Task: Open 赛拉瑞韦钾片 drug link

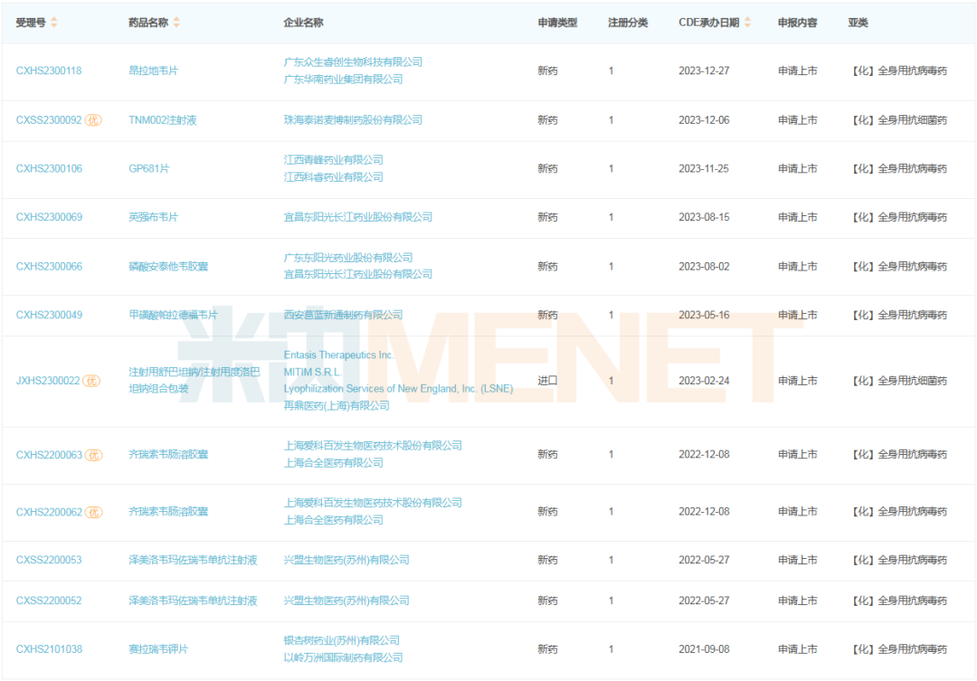Action: tap(159, 649)
